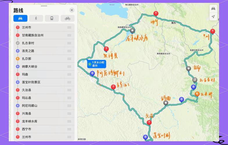Switch to walking directions tab
228x145 pixels.
click(x=36, y=18)
